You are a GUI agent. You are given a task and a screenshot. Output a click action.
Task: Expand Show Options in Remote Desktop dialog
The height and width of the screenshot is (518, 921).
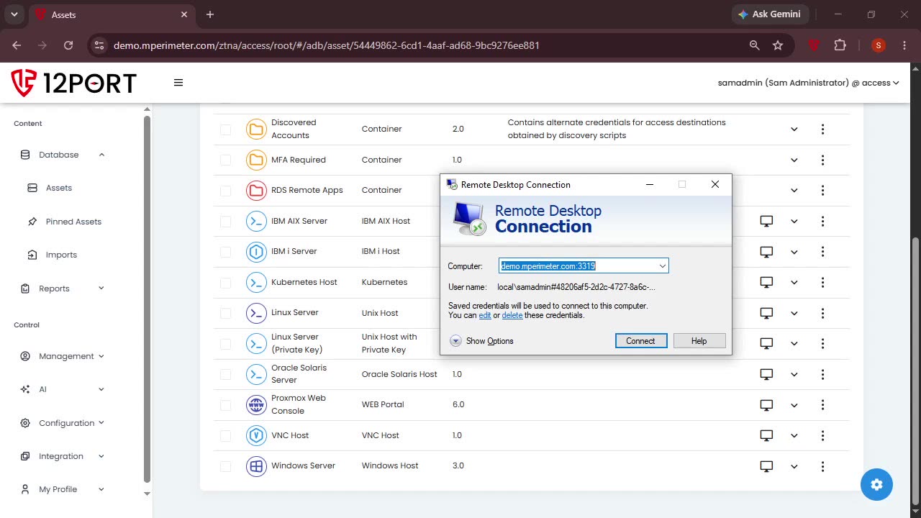pyautogui.click(x=481, y=341)
